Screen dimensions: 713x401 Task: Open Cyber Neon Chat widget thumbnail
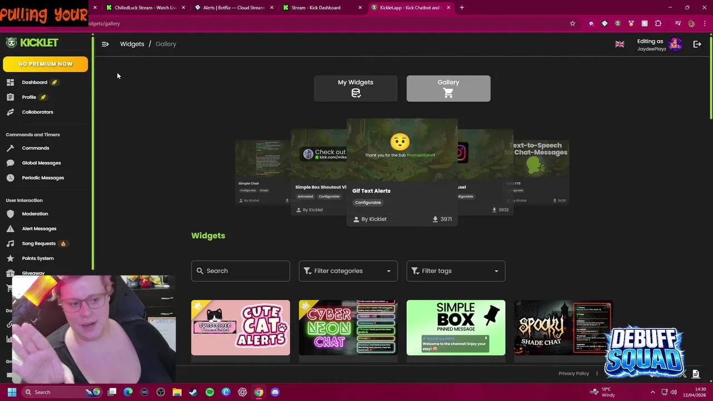[348, 327]
